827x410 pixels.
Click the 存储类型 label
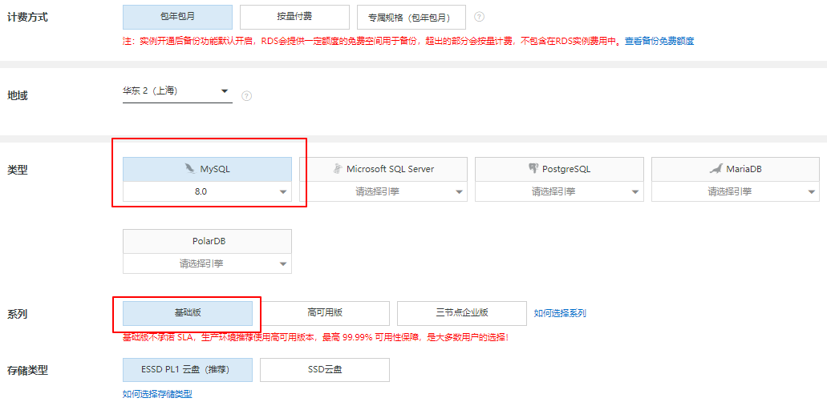[27, 371]
